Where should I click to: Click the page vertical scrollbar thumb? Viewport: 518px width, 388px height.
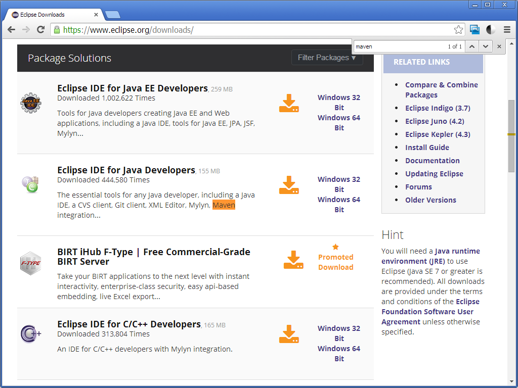point(511,136)
